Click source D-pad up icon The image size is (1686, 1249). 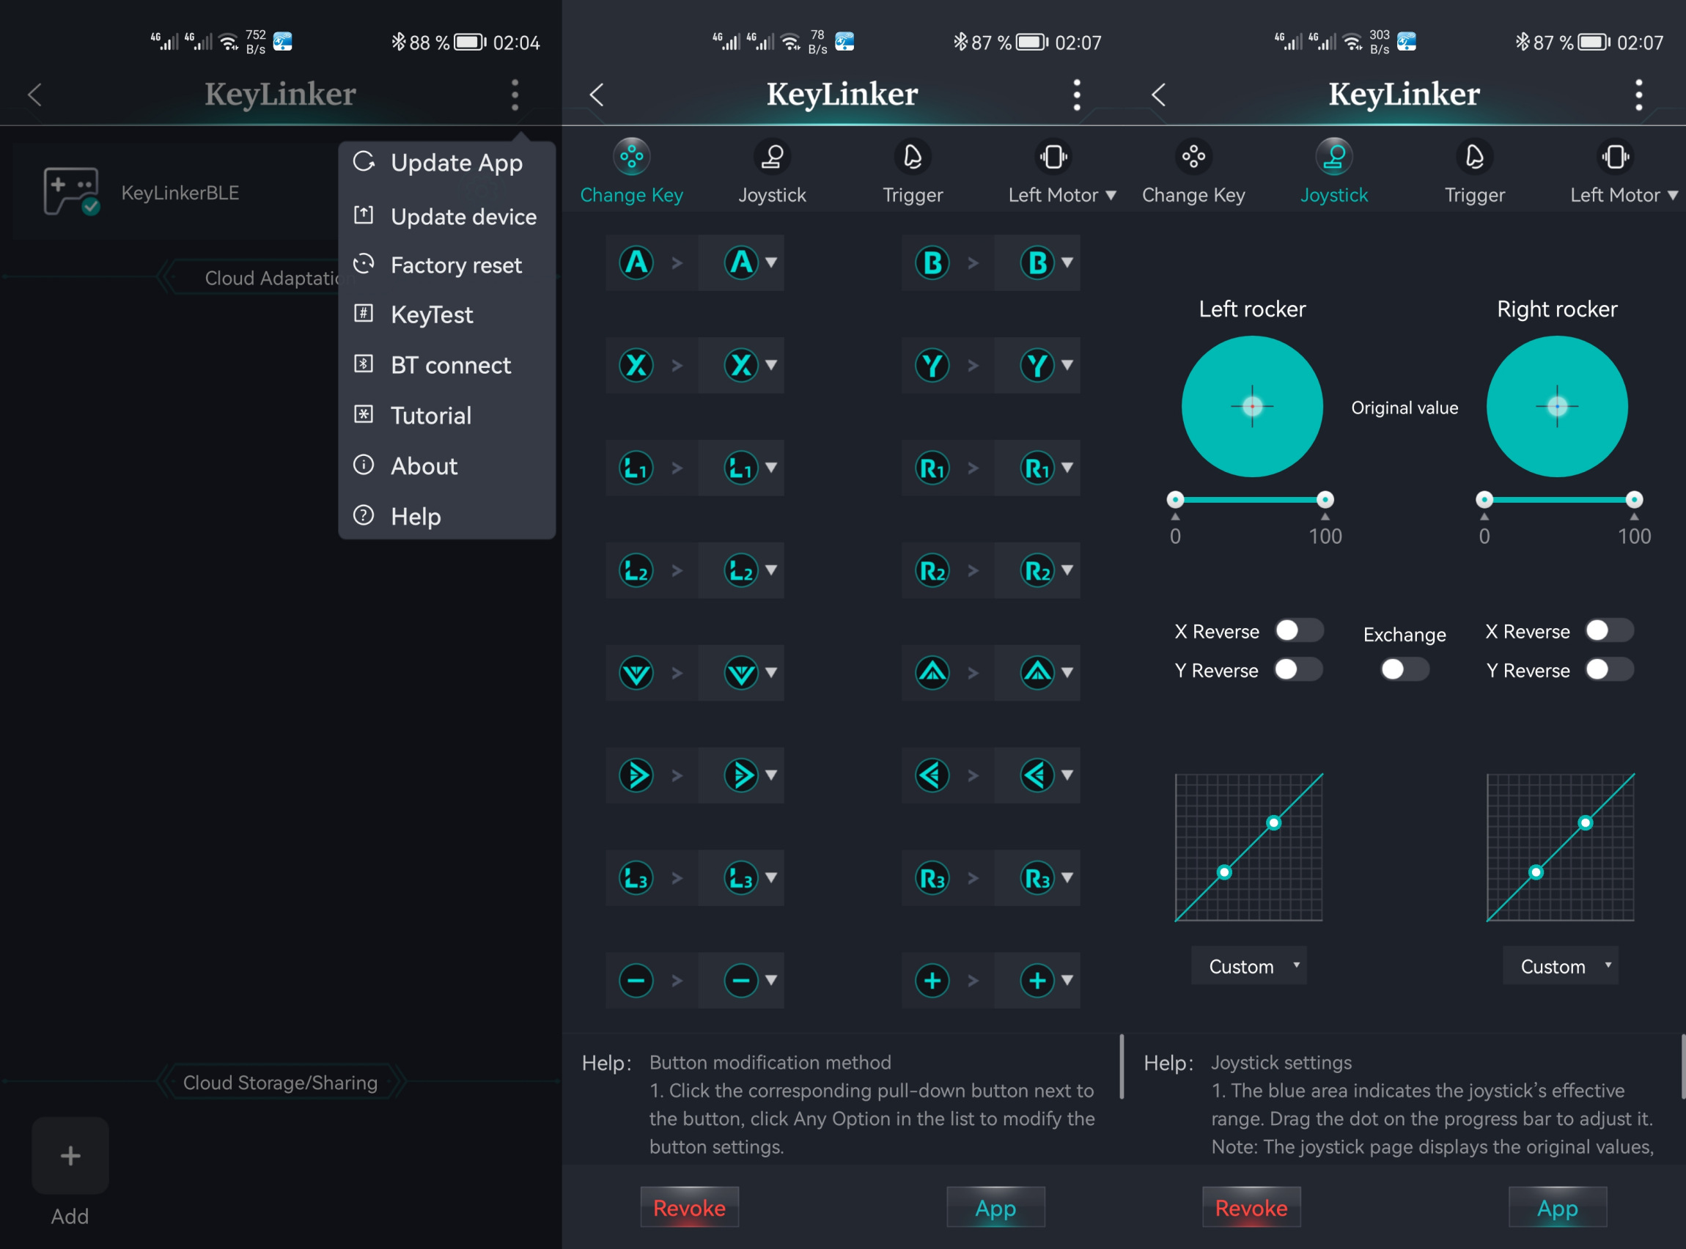tap(932, 673)
